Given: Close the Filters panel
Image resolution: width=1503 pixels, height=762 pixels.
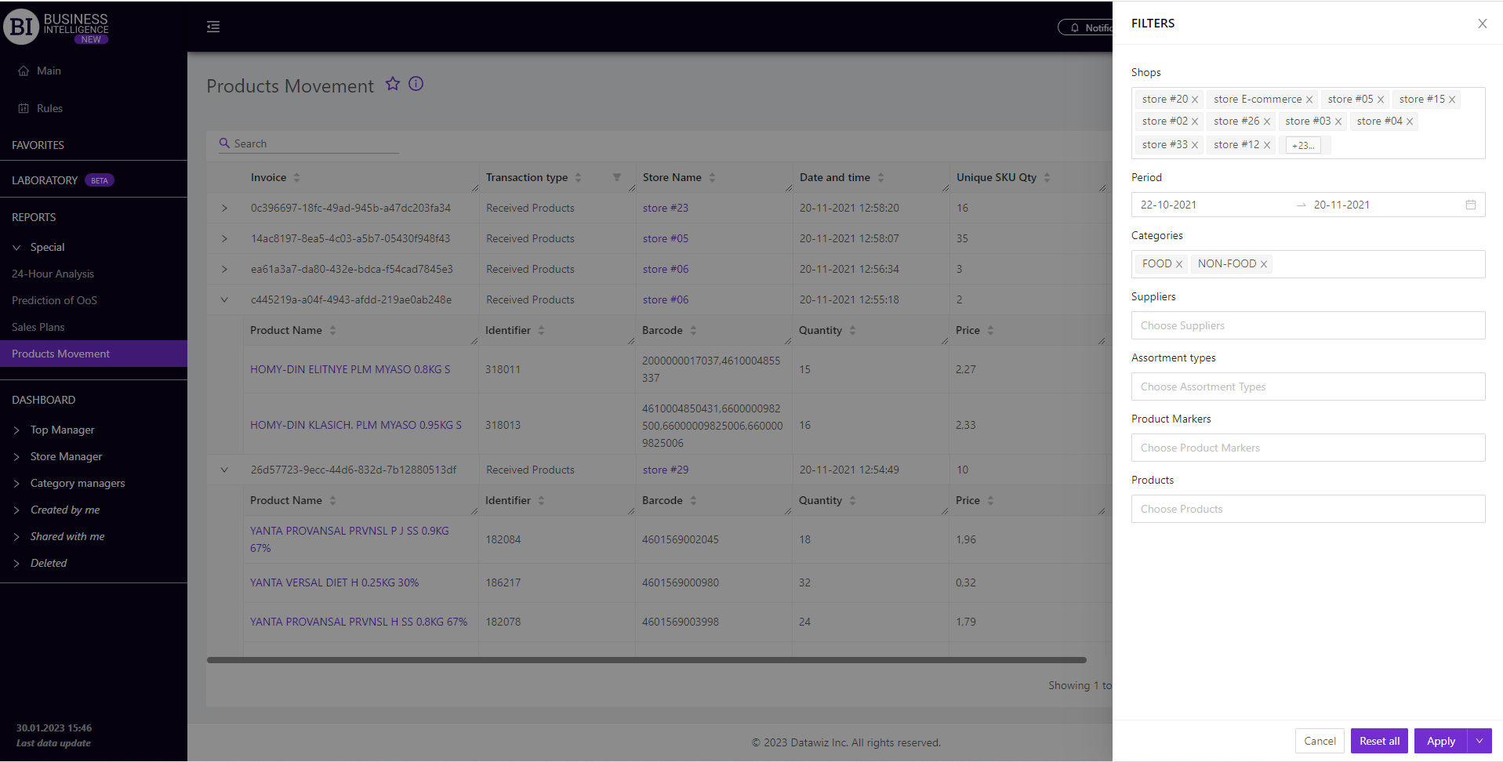Looking at the screenshot, I should pos(1482,24).
